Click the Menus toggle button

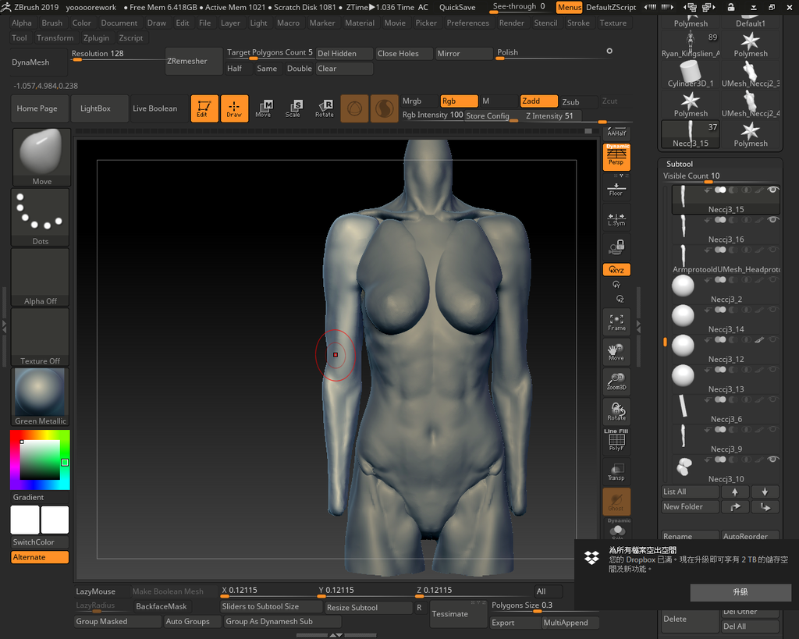coord(569,7)
